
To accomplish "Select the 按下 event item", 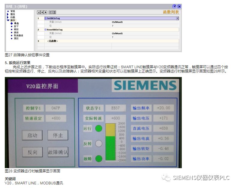I will (16, 26).
